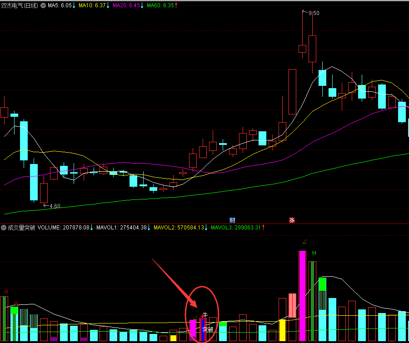
Task: Click the 9.50 high price marker
Action: [x=314, y=13]
